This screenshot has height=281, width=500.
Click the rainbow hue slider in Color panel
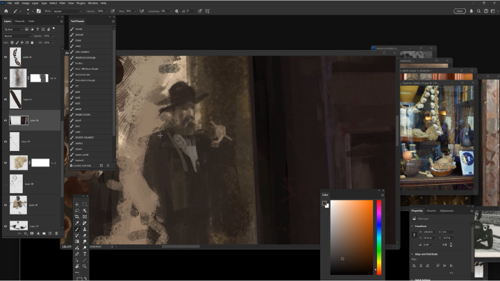coord(379,237)
